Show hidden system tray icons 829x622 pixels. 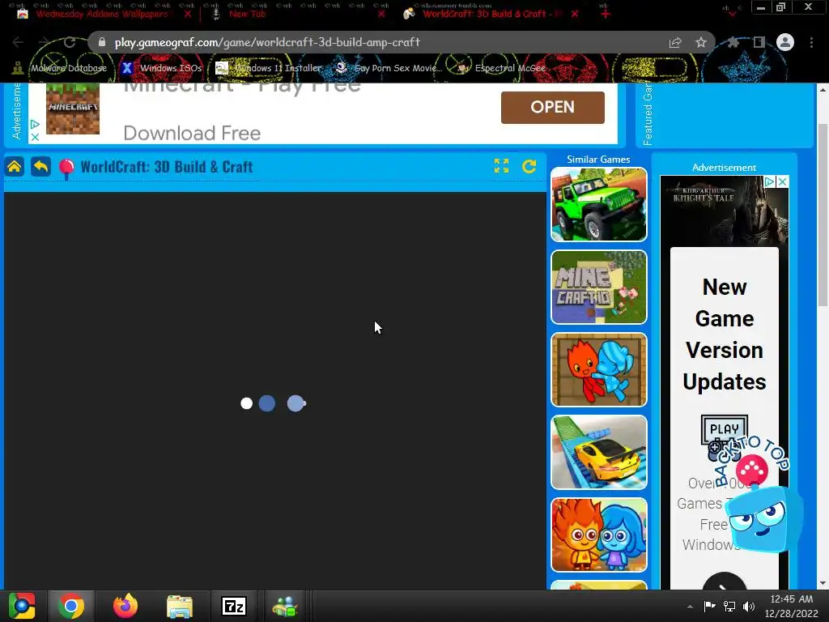[x=690, y=607]
